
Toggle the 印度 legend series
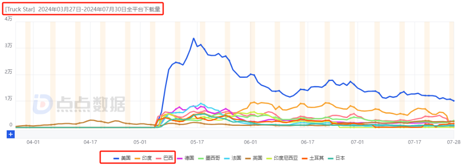coord(143,158)
